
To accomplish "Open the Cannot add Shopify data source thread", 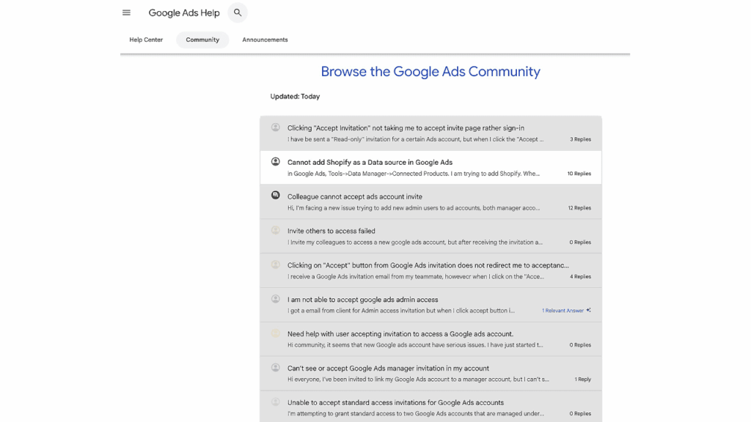I will [369, 162].
